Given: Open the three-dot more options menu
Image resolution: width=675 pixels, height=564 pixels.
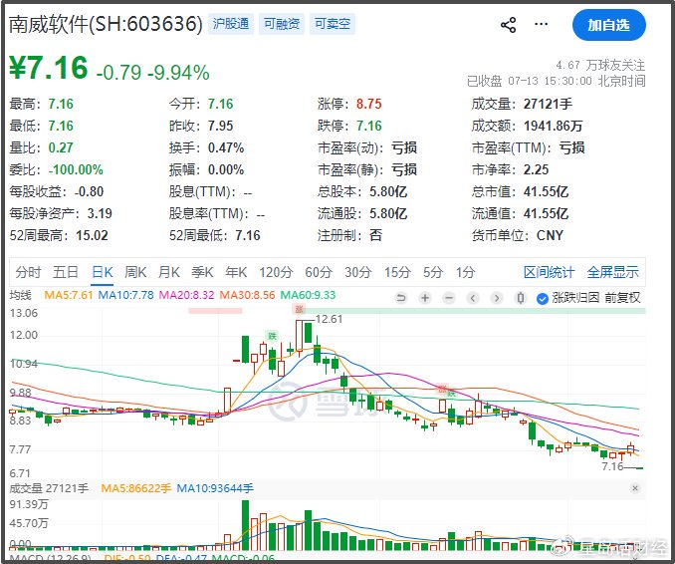Looking at the screenshot, I should pos(541,24).
